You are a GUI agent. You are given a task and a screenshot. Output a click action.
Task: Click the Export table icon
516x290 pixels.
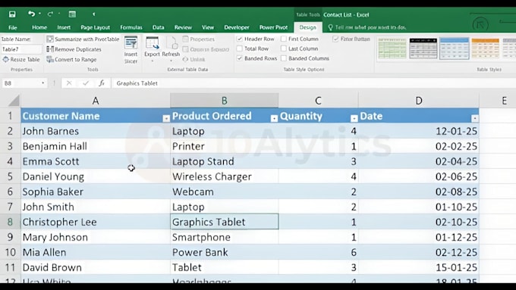point(152,47)
